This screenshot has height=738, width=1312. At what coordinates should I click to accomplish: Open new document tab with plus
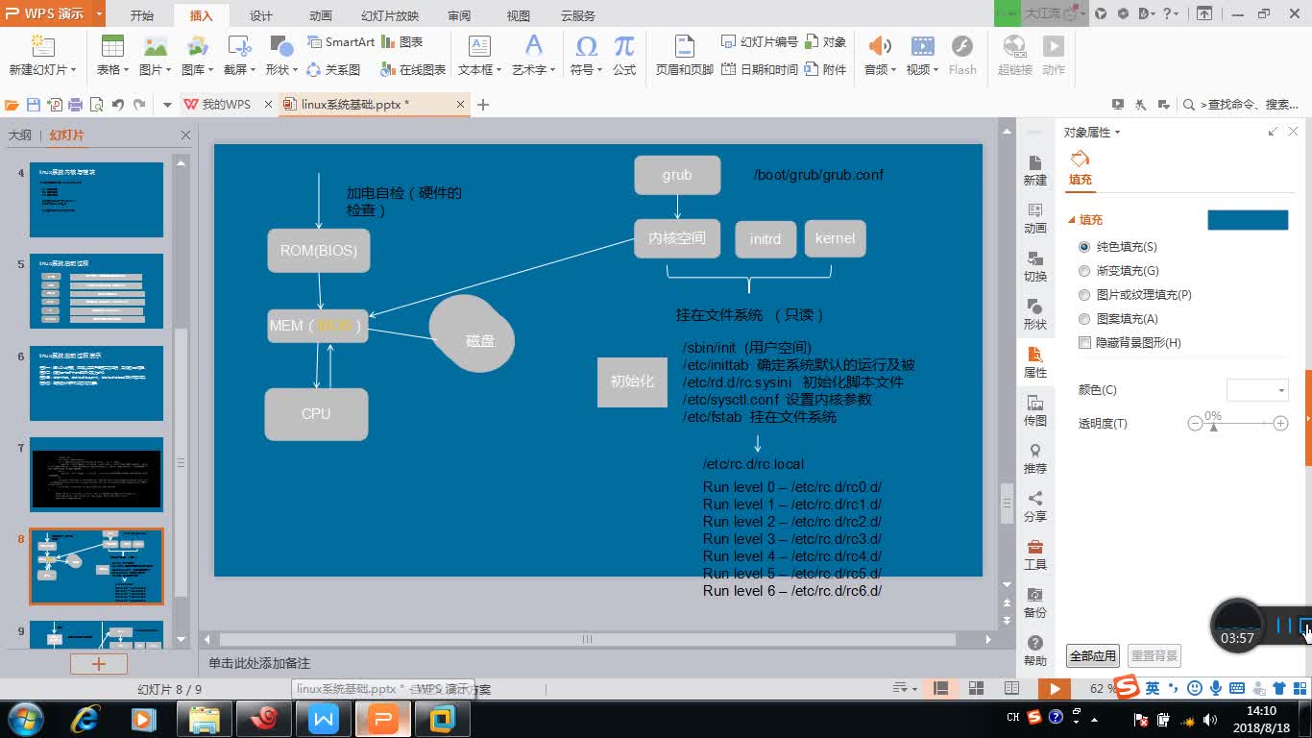coord(483,105)
